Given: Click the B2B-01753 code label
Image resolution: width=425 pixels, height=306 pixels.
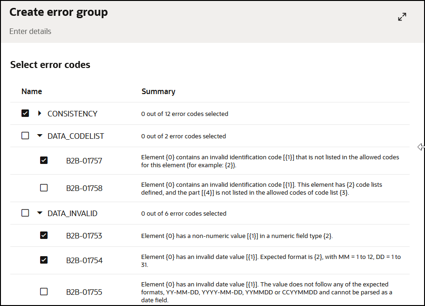Looking at the screenshot, I should (84, 236).
